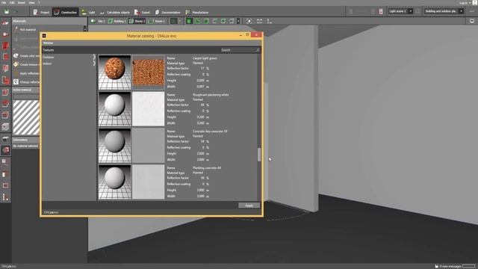Click the floor plan view icon

click(198, 21)
